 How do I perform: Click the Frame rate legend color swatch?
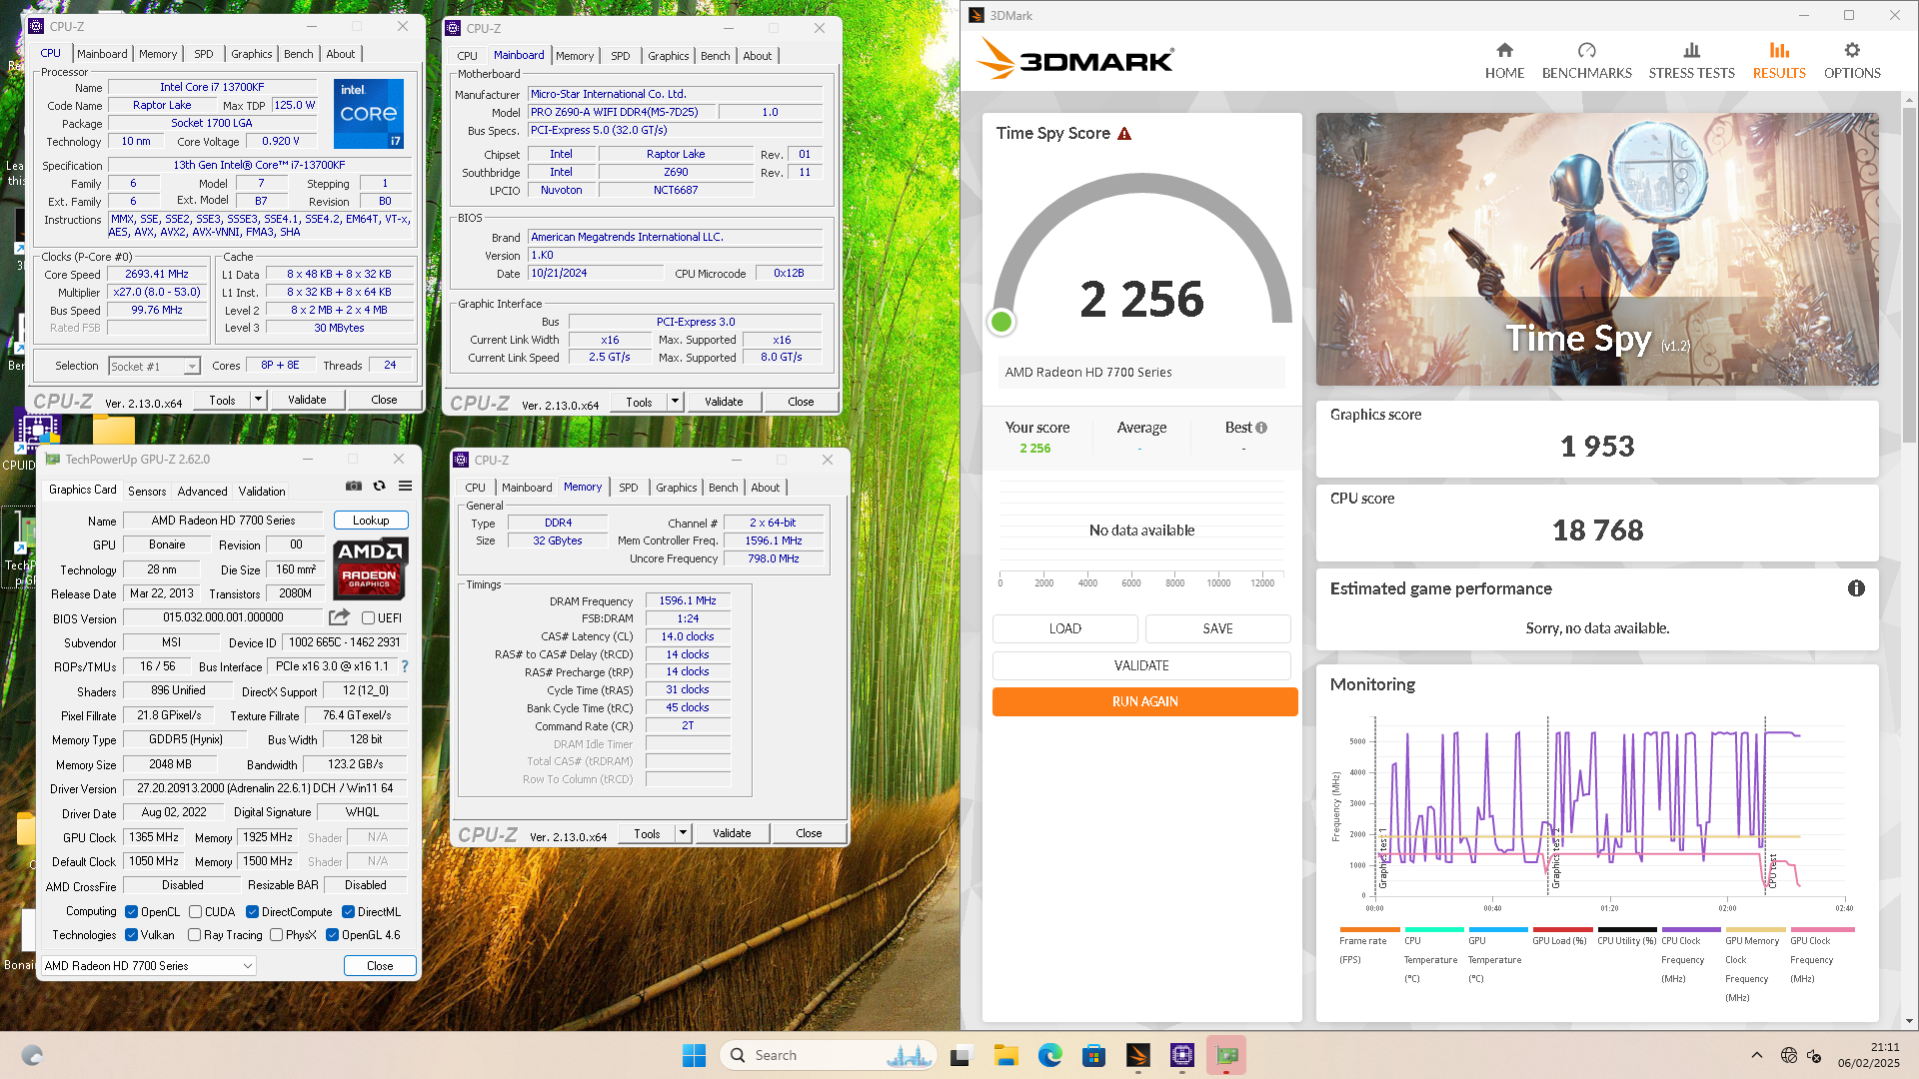[x=1369, y=930]
